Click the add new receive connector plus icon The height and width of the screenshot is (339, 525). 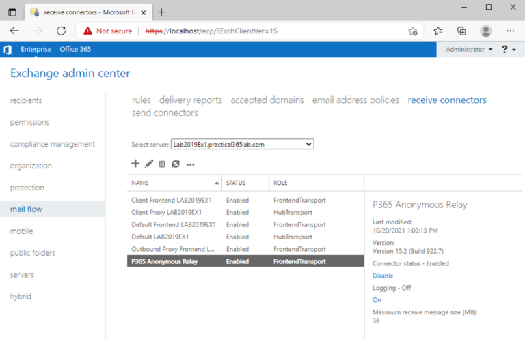(135, 164)
